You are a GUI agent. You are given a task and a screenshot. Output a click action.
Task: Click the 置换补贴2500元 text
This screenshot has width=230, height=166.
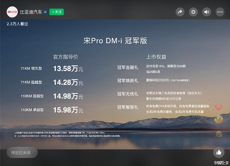[158, 80]
